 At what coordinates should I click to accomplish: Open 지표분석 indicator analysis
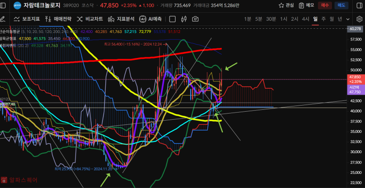pyautogui.click(x=121, y=19)
